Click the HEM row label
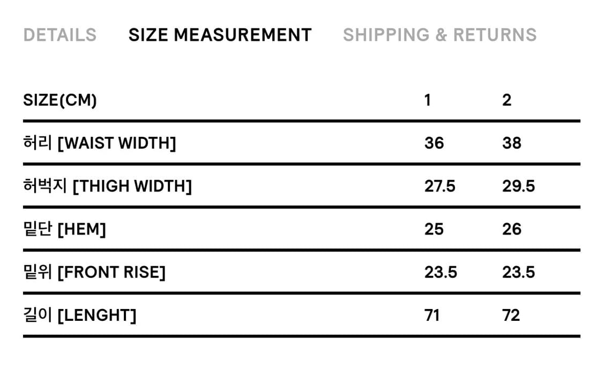Viewport: 603px width, 367px height. pos(64,229)
